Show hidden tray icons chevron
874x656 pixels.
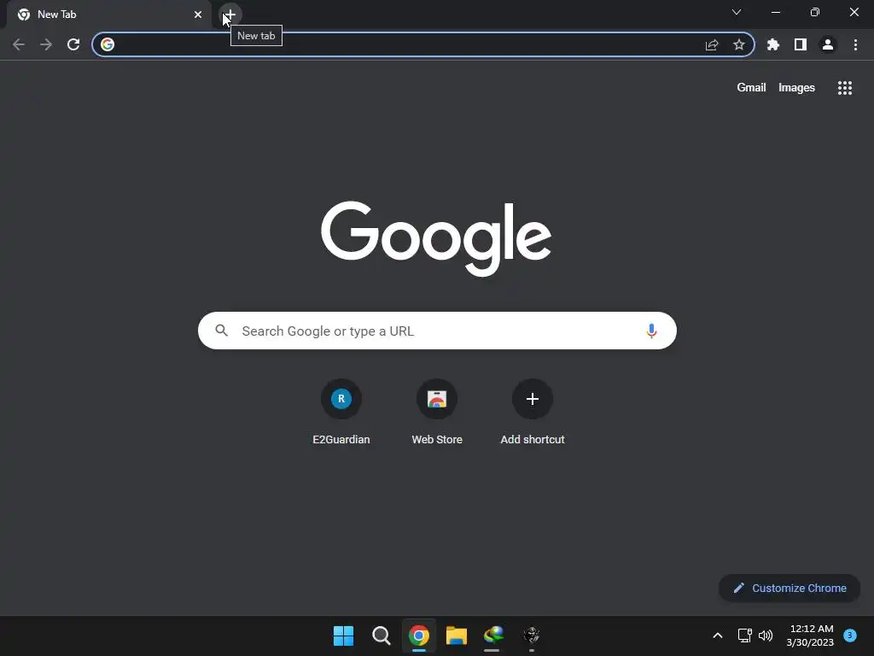717,635
